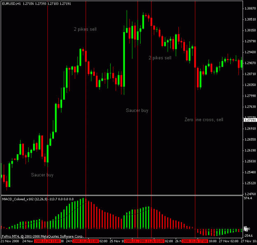The image size is (257, 245).
Task: Click the 1.24760 price scale label
Action: 250,194
